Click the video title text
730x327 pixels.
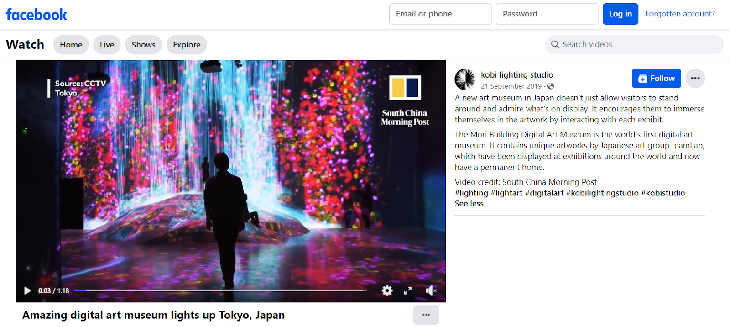(153, 315)
